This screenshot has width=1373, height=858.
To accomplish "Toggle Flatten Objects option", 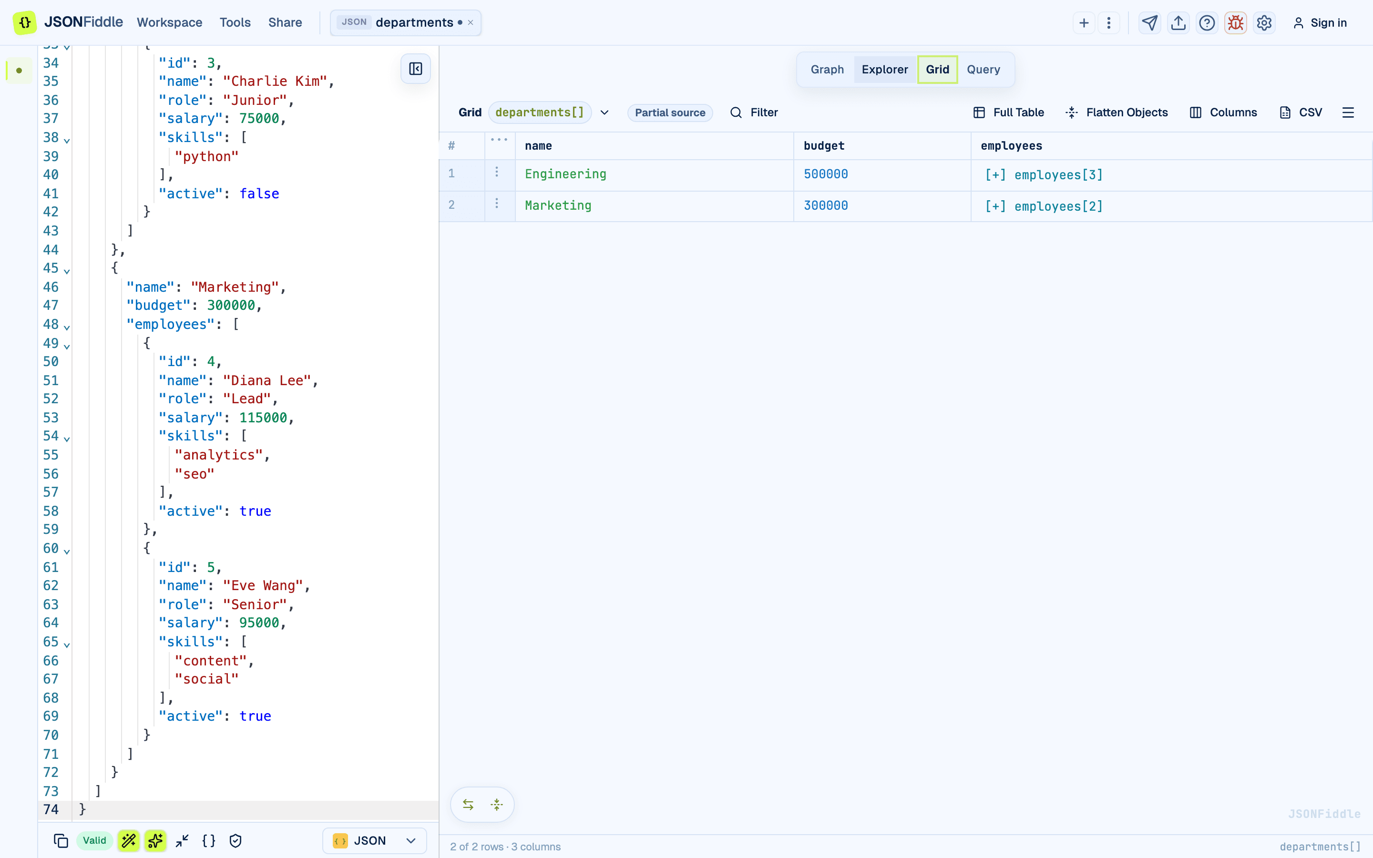I will pos(1117,112).
